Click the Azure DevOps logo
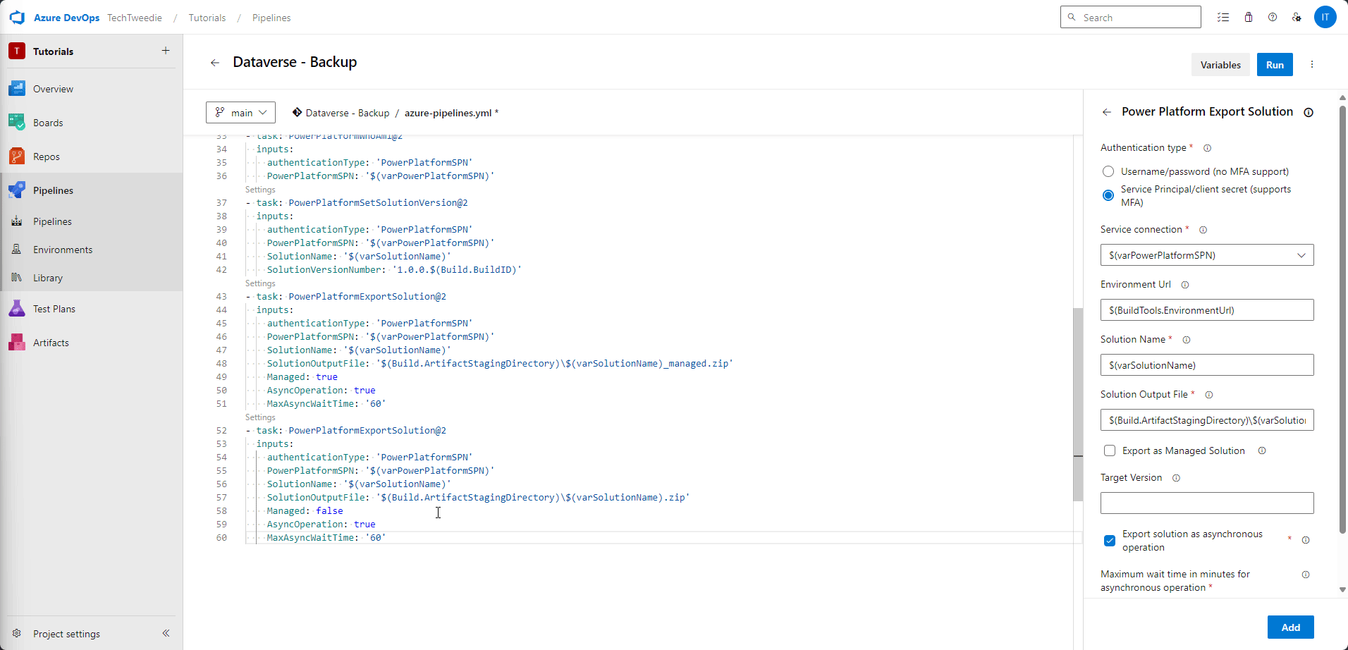This screenshot has width=1348, height=650. coord(17,17)
